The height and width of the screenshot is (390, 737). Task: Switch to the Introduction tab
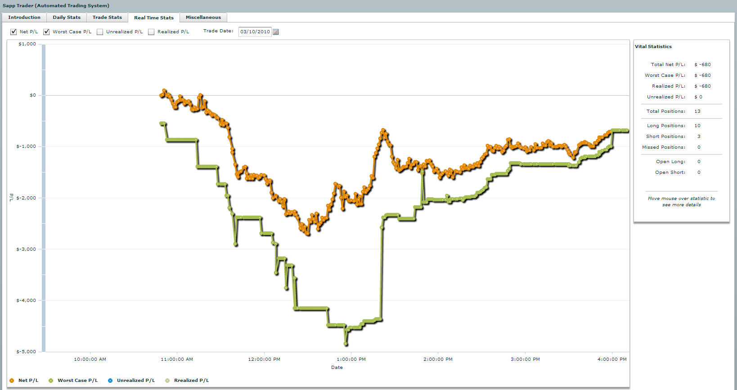click(x=24, y=18)
